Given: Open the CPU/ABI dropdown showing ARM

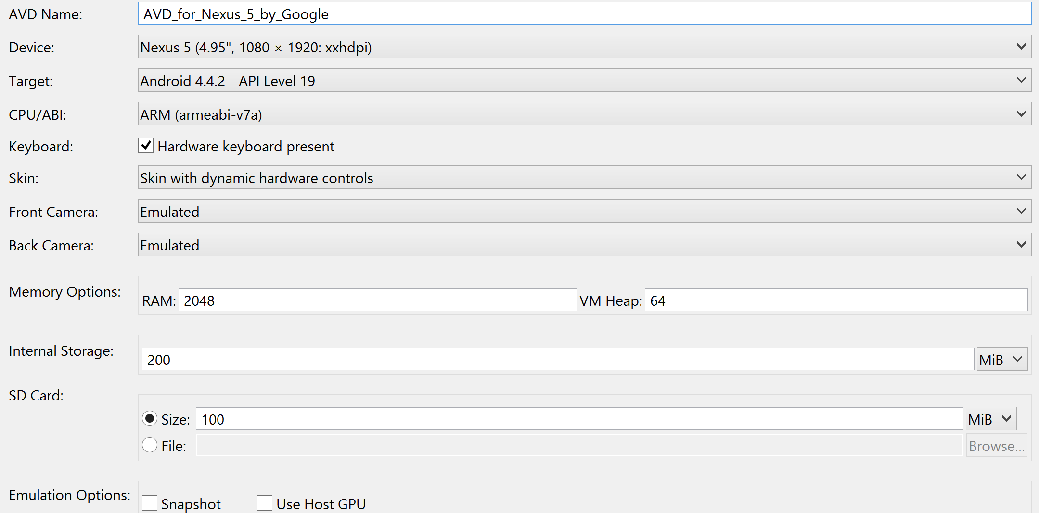Looking at the screenshot, I should [585, 114].
